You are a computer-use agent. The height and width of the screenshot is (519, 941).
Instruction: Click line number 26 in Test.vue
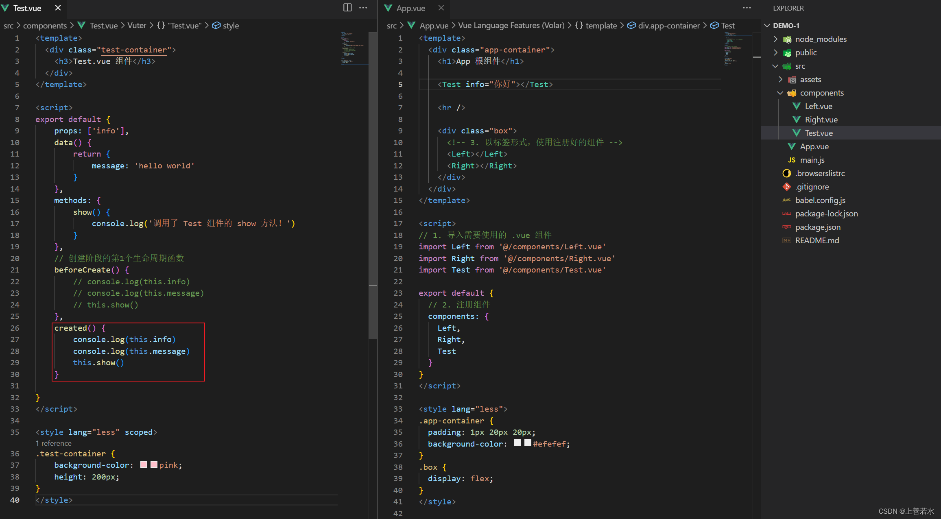tap(15, 328)
